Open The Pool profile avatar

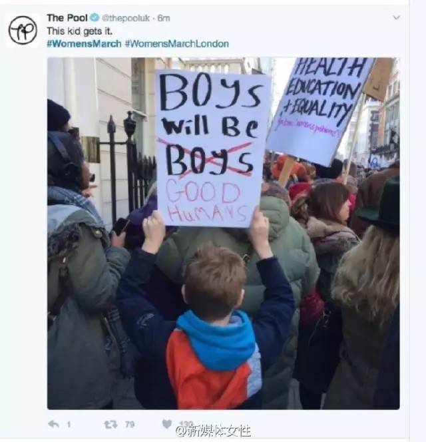[23, 30]
